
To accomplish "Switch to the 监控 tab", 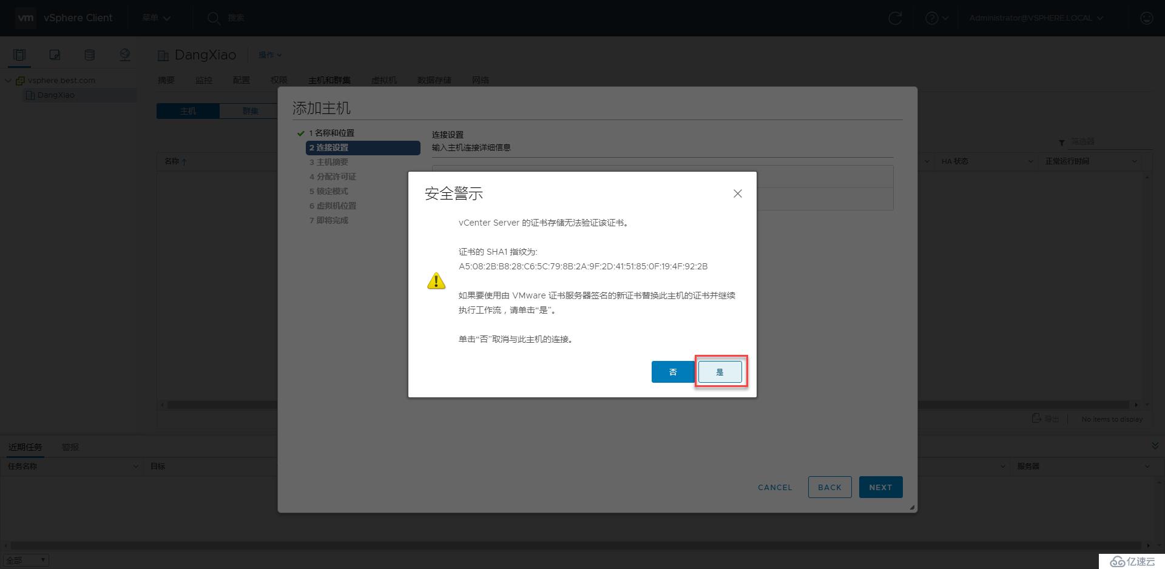I will pos(204,80).
